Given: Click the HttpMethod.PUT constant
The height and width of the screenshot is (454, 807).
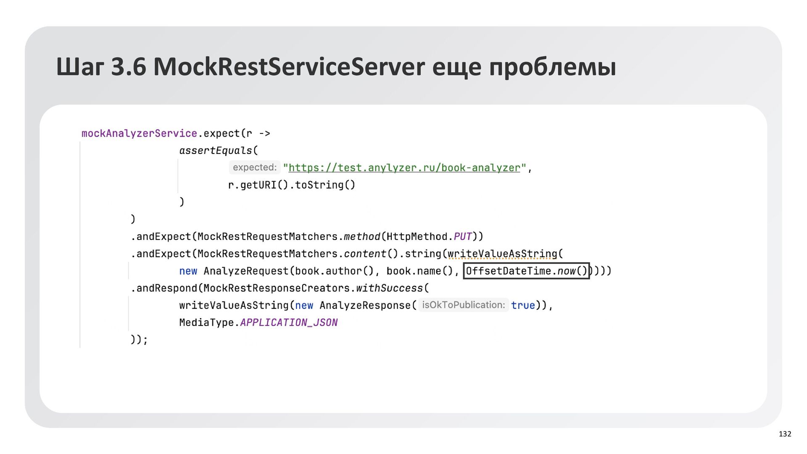Looking at the screenshot, I should point(429,237).
